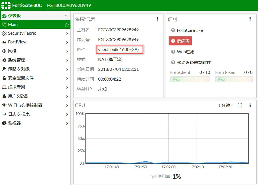Open the 日志 & 报表 menu item
This screenshot has width=258, height=185.
[35, 114]
